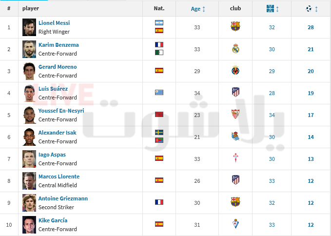Image resolution: width=331 pixels, height=236 pixels.
Task: Open Karim Benzema player profile link
Action: (x=58, y=45)
